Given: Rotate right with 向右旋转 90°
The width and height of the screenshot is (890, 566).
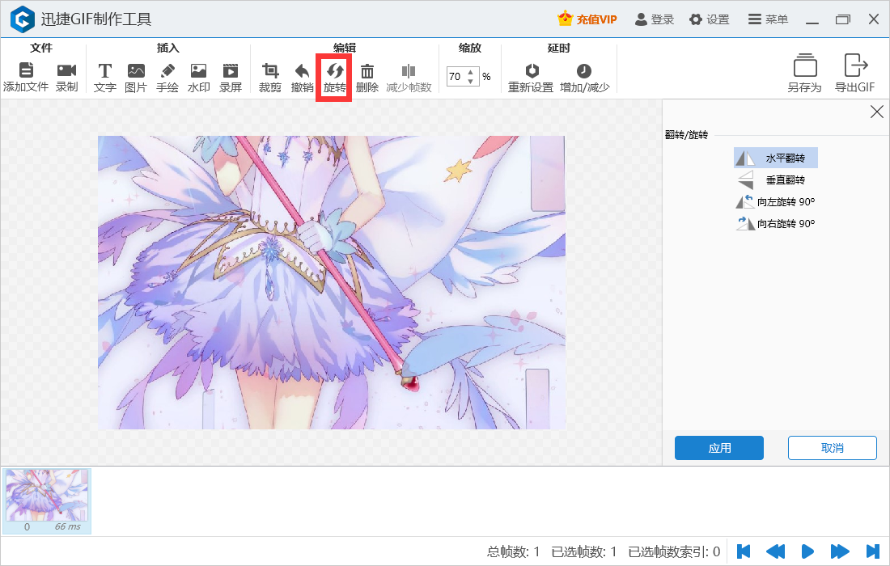Looking at the screenshot, I should click(775, 223).
